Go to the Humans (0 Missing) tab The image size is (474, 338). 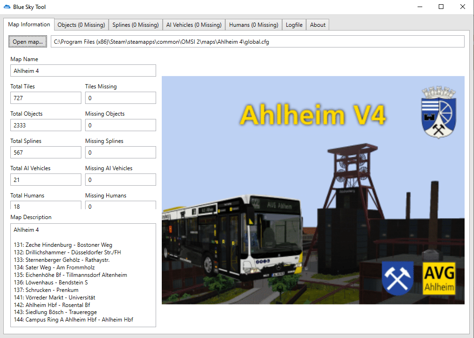click(x=253, y=25)
